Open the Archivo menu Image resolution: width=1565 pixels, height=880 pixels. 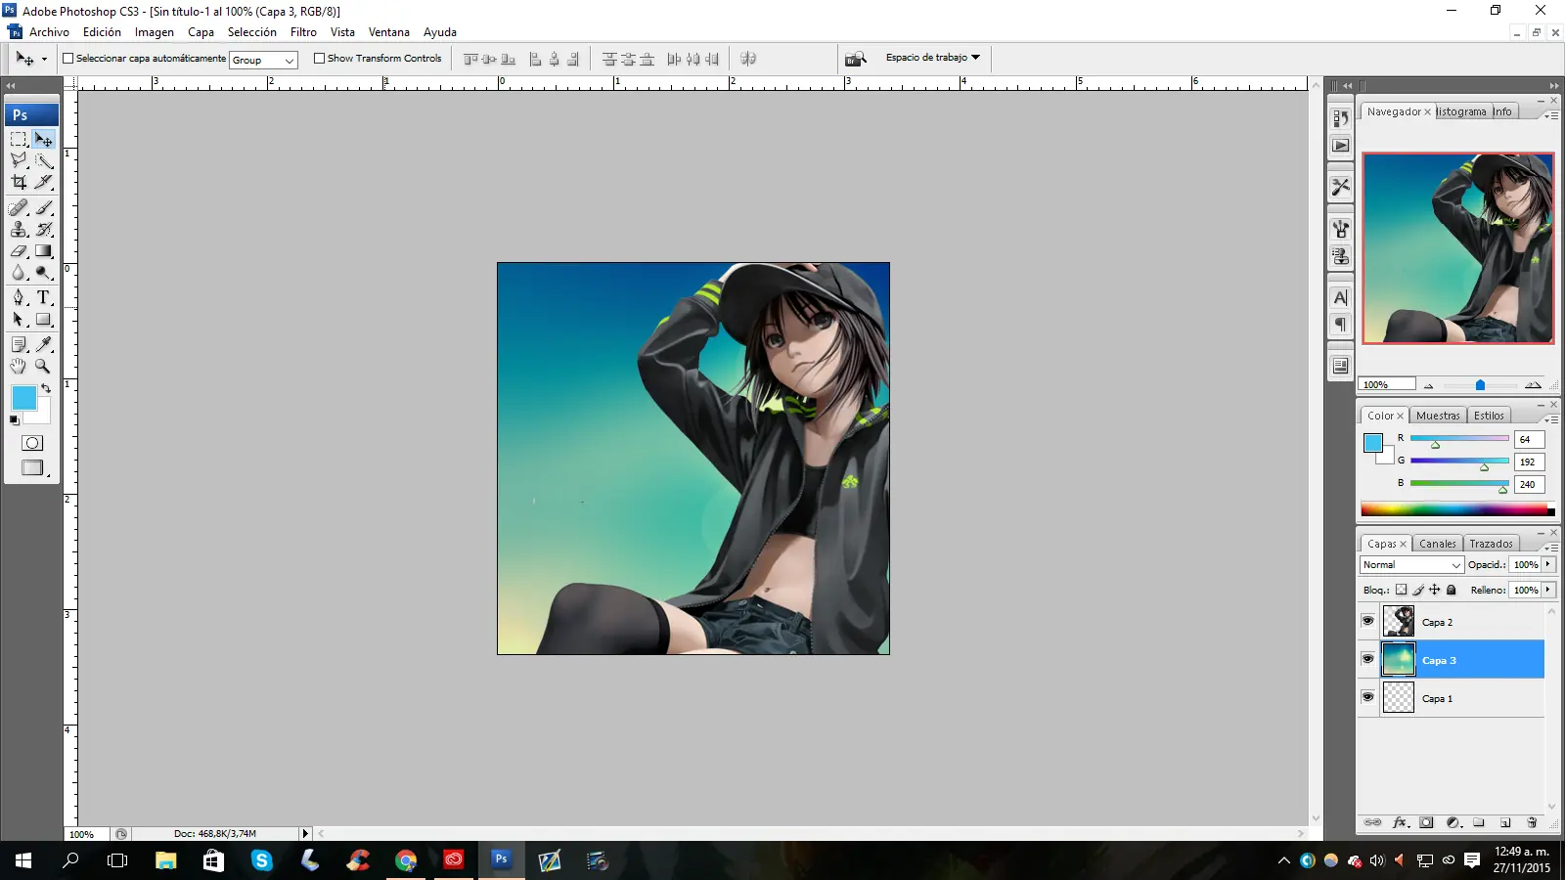49,32
